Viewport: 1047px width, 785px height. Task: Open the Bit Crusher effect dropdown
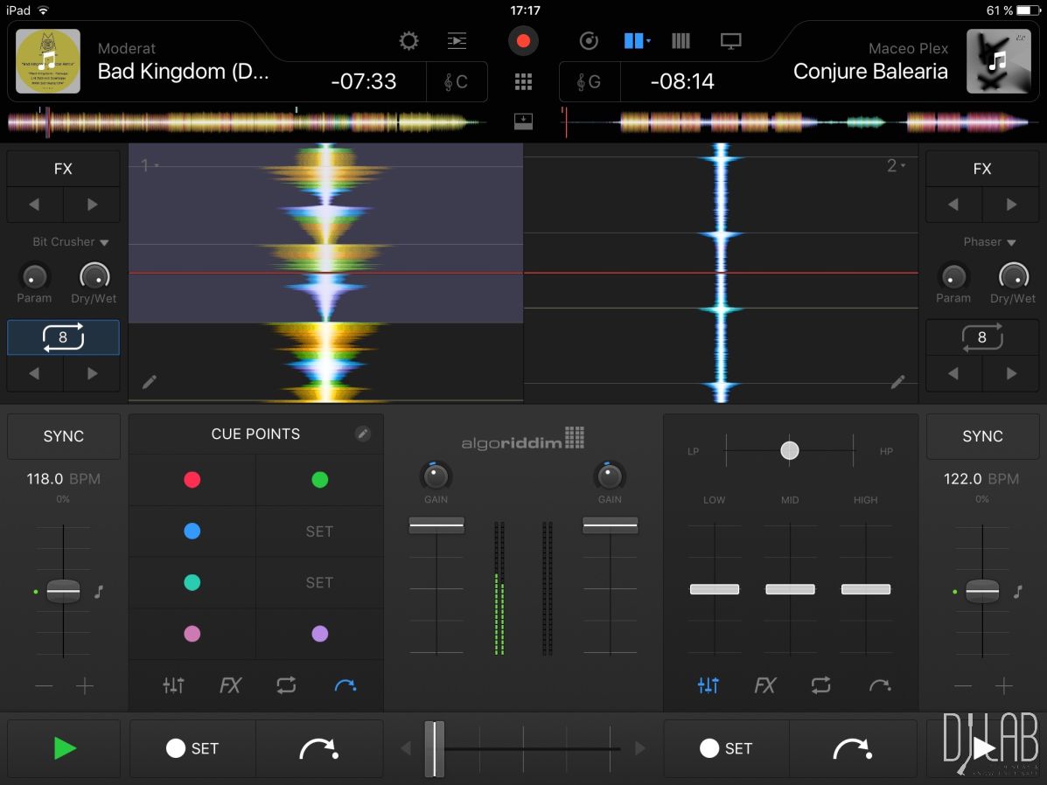70,242
